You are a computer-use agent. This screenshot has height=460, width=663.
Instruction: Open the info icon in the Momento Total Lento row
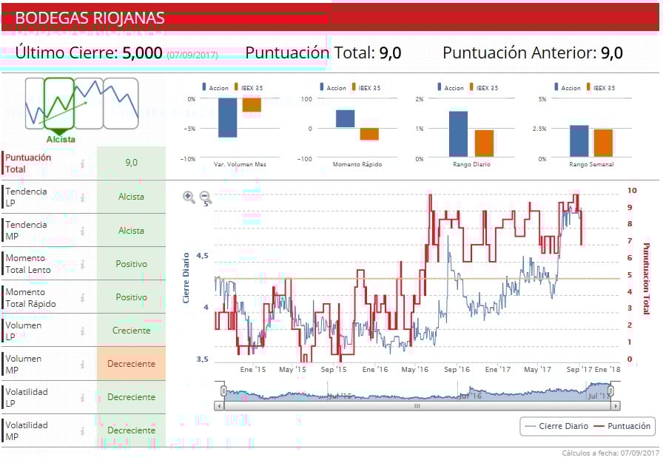coord(83,264)
